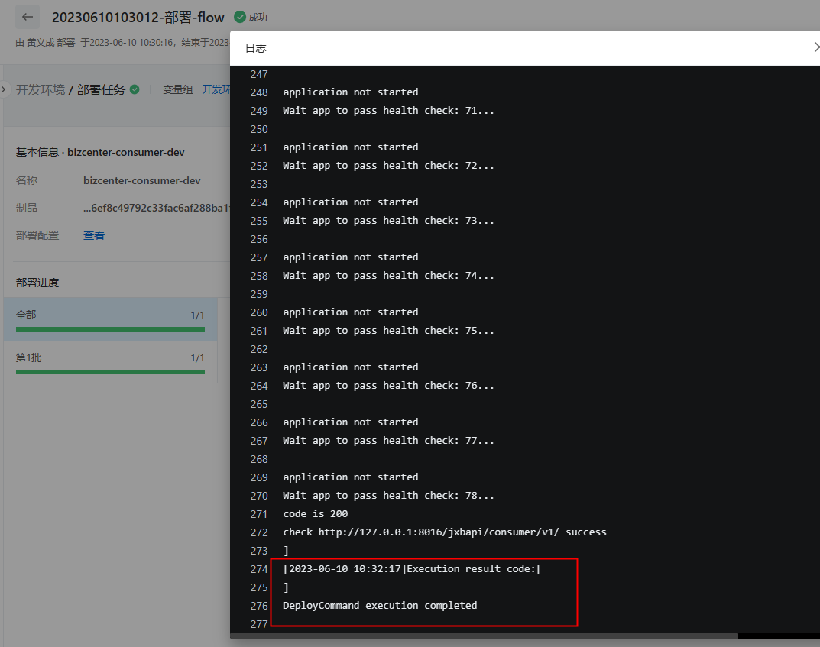
Task: Click log line 'health check: 71...'
Action: 388,110
